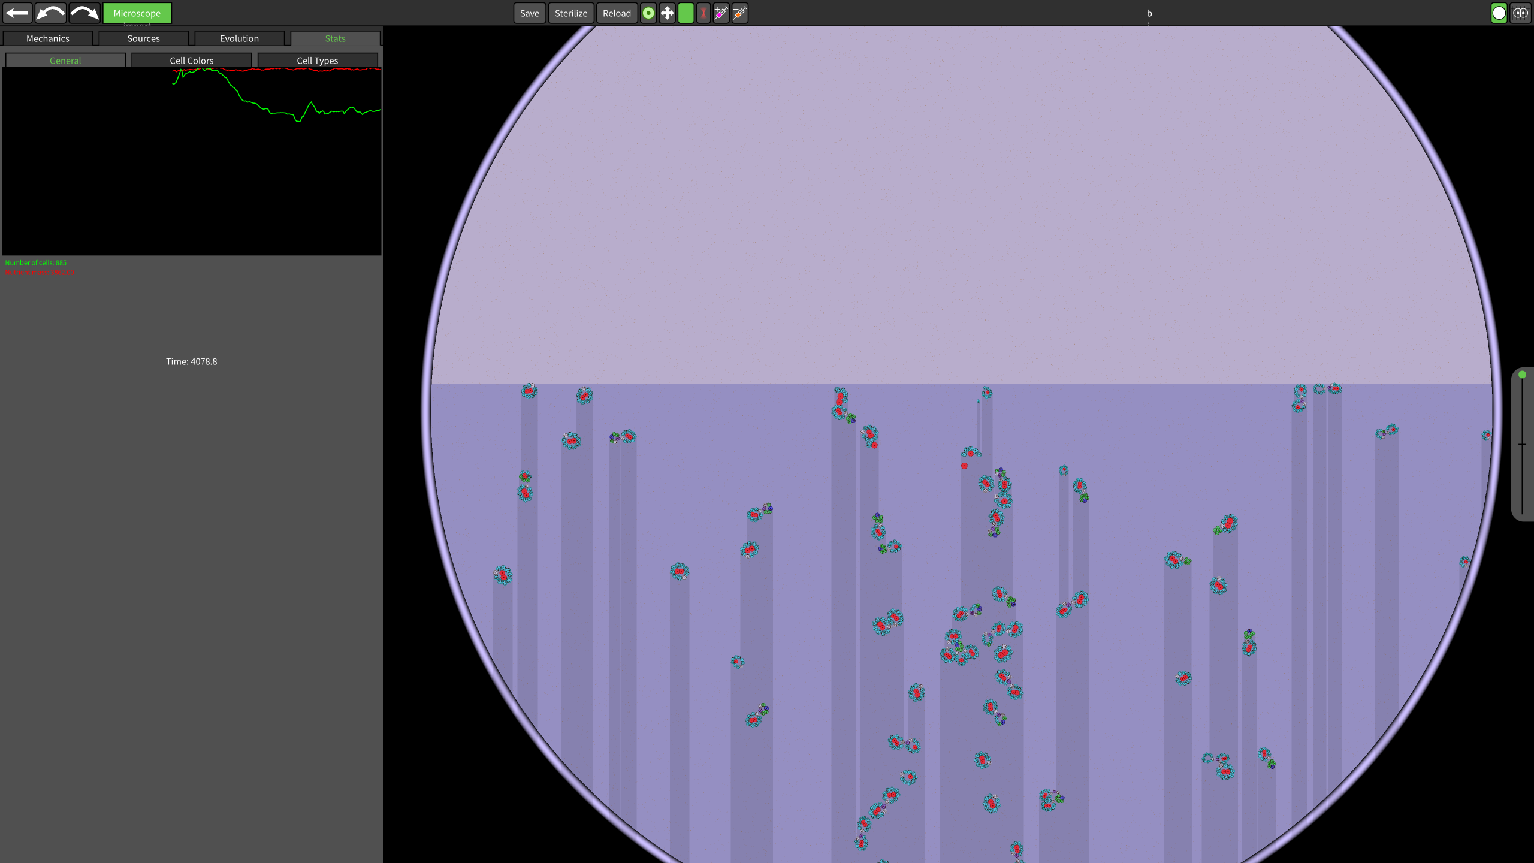Adjust the zoom slider on the right edge
The image size is (1534, 863).
tap(1523, 444)
